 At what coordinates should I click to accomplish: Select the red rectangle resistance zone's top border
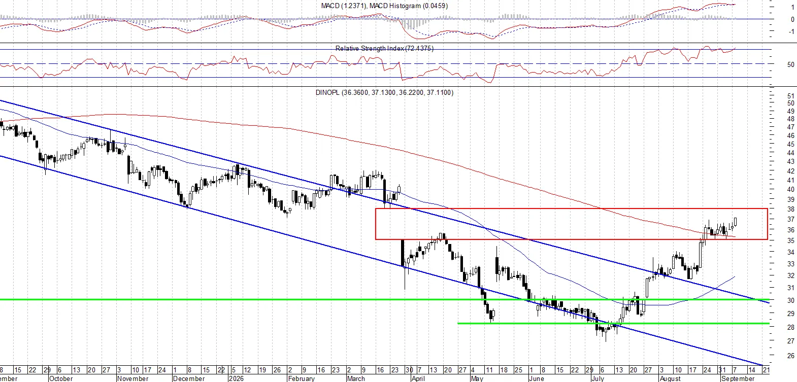tap(571, 209)
